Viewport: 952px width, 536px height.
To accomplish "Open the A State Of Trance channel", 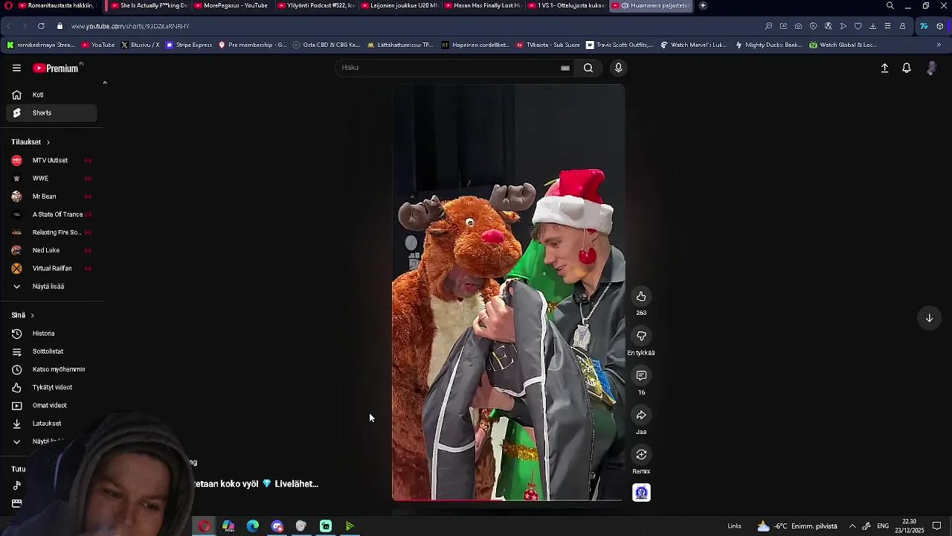I will tap(51, 214).
